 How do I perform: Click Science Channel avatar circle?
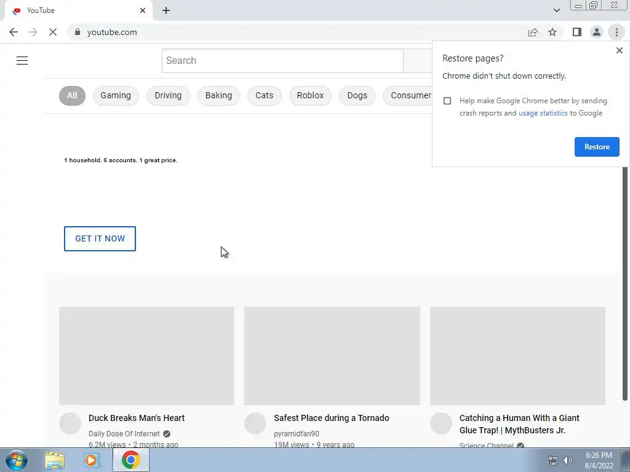point(441,423)
